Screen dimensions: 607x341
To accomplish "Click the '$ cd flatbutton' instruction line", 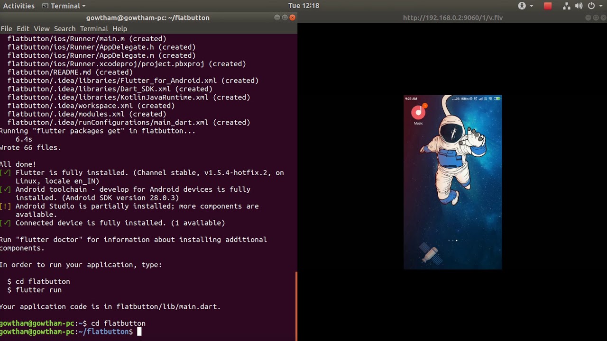I will click(39, 281).
